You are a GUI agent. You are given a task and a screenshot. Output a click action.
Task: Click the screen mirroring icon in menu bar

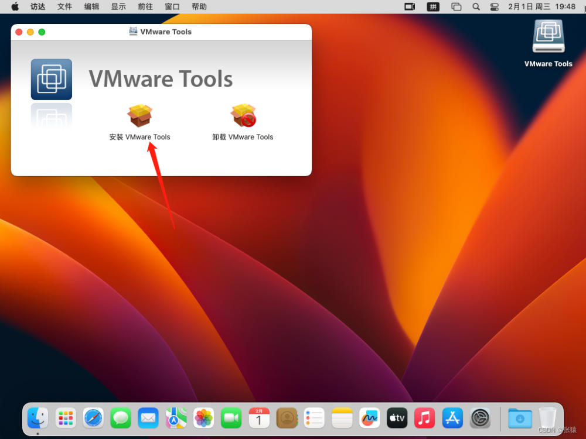point(456,6)
